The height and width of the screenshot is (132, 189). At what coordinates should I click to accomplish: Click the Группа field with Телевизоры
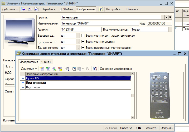111,17
